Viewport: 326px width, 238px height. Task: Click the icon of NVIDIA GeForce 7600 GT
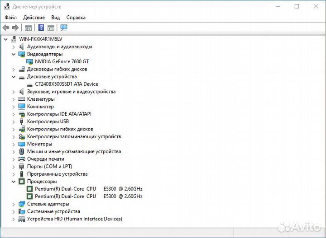29,61
